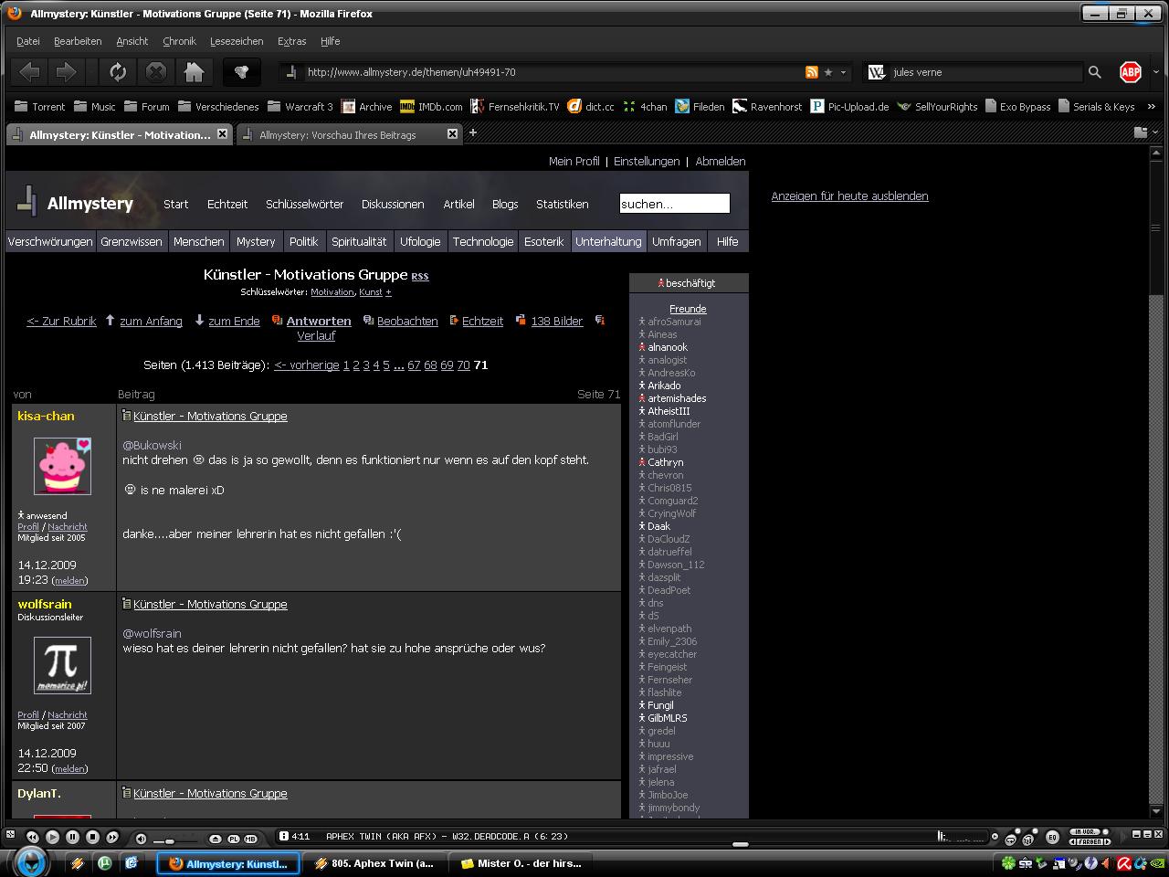This screenshot has height=877, width=1169.
Task: Open the IMDb.com bookmark
Action: pyautogui.click(x=431, y=107)
